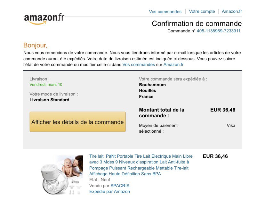Click the amazon.fr logo
Screen dimensions: 265x200
click(44, 19)
